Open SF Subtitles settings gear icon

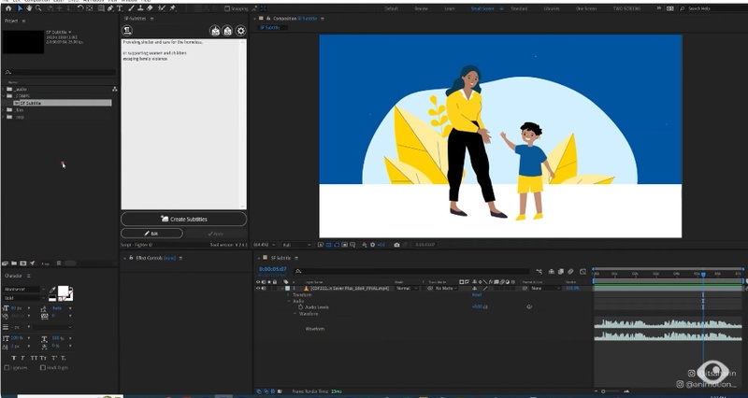pos(240,31)
